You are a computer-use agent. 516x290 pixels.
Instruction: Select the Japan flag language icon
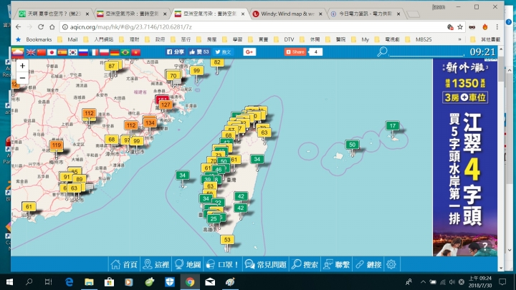[52, 52]
